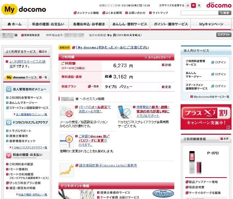Click ログイン for ご利用料金管理サービス
The image size is (233, 199).
coord(218,62)
